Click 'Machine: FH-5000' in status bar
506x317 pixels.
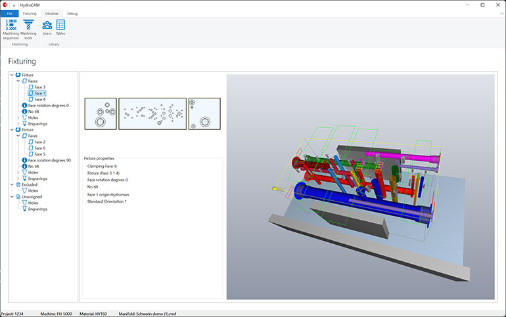[56, 314]
